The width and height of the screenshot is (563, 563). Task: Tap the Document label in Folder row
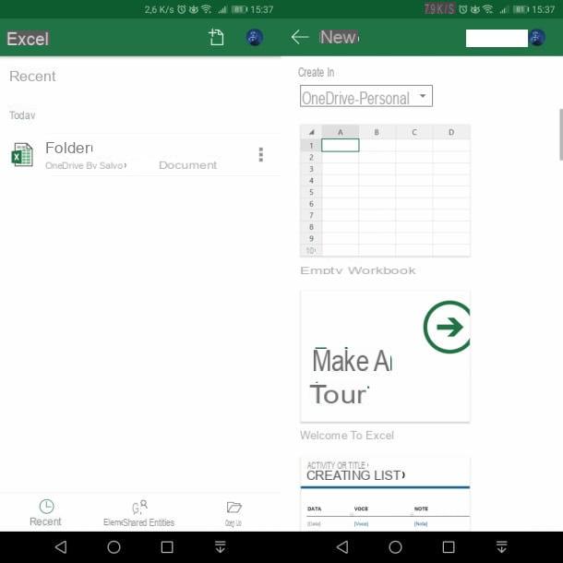[187, 165]
